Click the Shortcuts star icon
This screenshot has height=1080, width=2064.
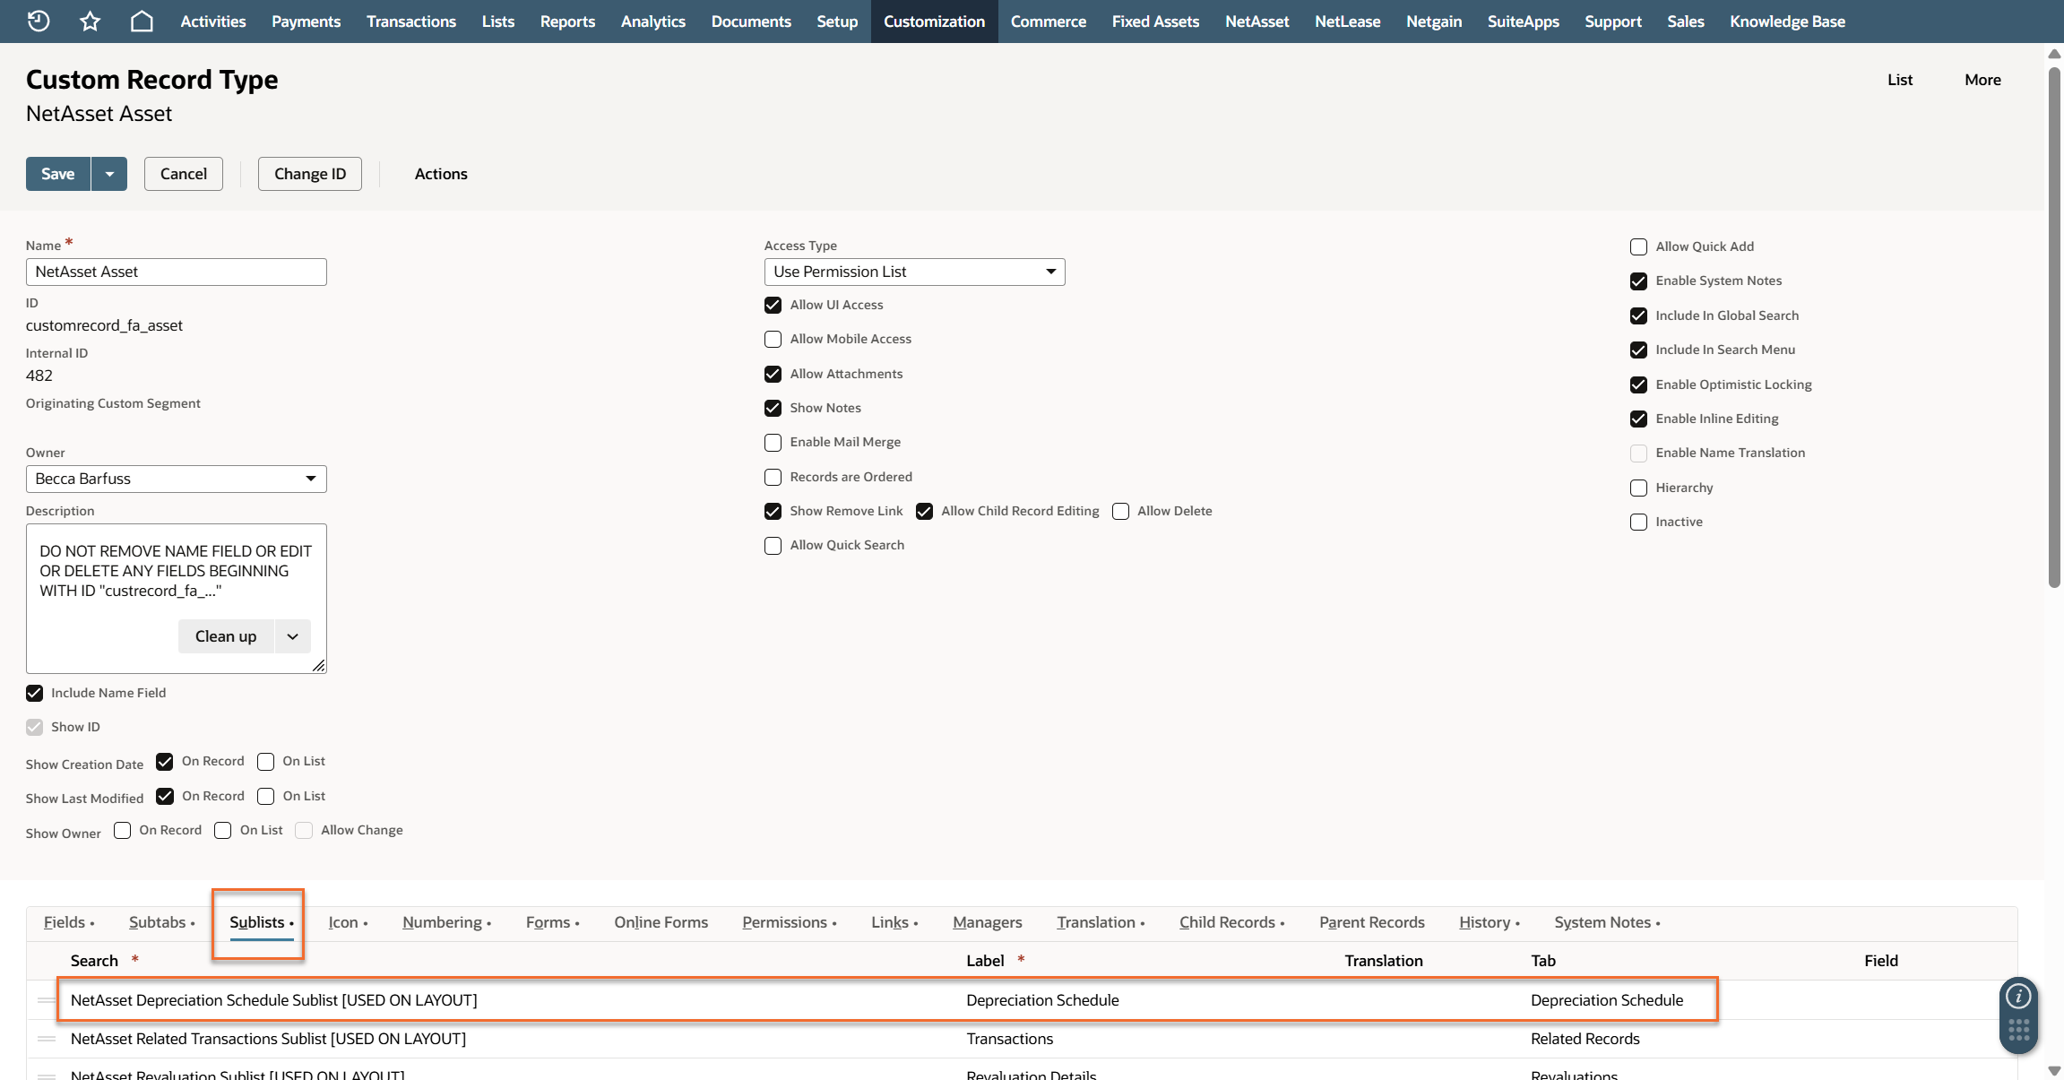pyautogui.click(x=90, y=21)
